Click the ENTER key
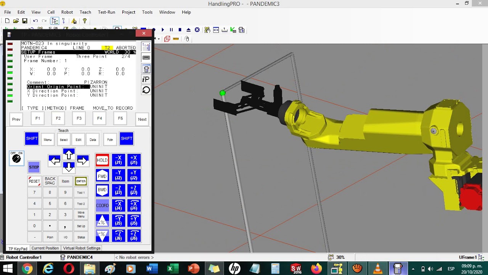 81,181
